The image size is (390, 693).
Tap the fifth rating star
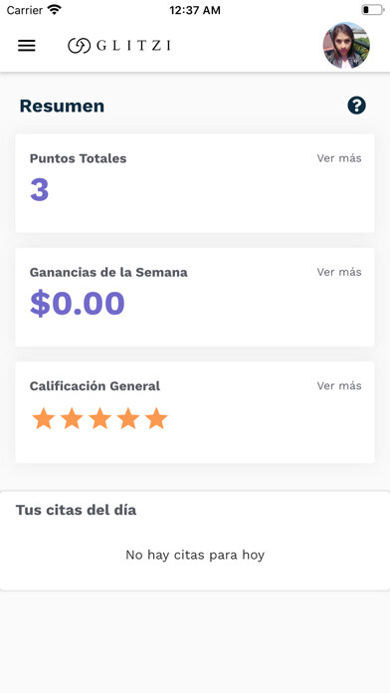[157, 418]
